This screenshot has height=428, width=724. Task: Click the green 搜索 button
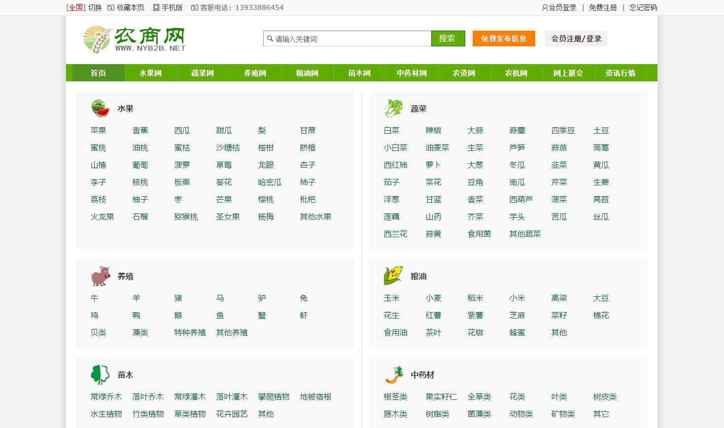448,38
